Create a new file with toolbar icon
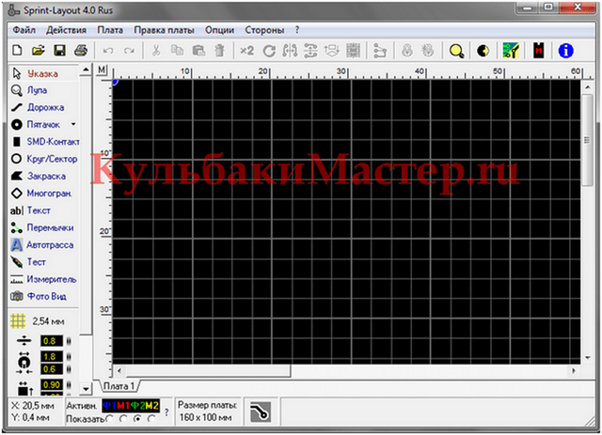 [x=17, y=50]
